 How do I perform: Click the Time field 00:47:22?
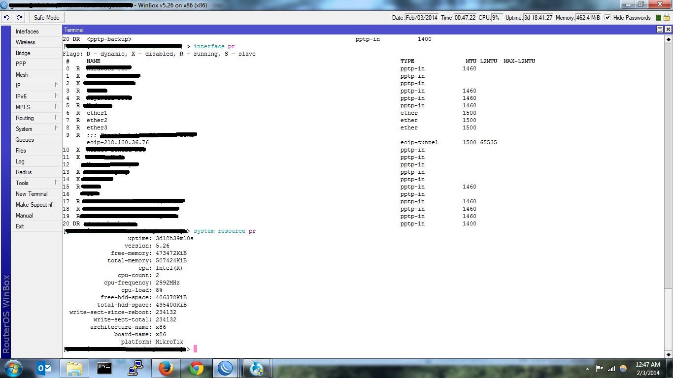(465, 17)
